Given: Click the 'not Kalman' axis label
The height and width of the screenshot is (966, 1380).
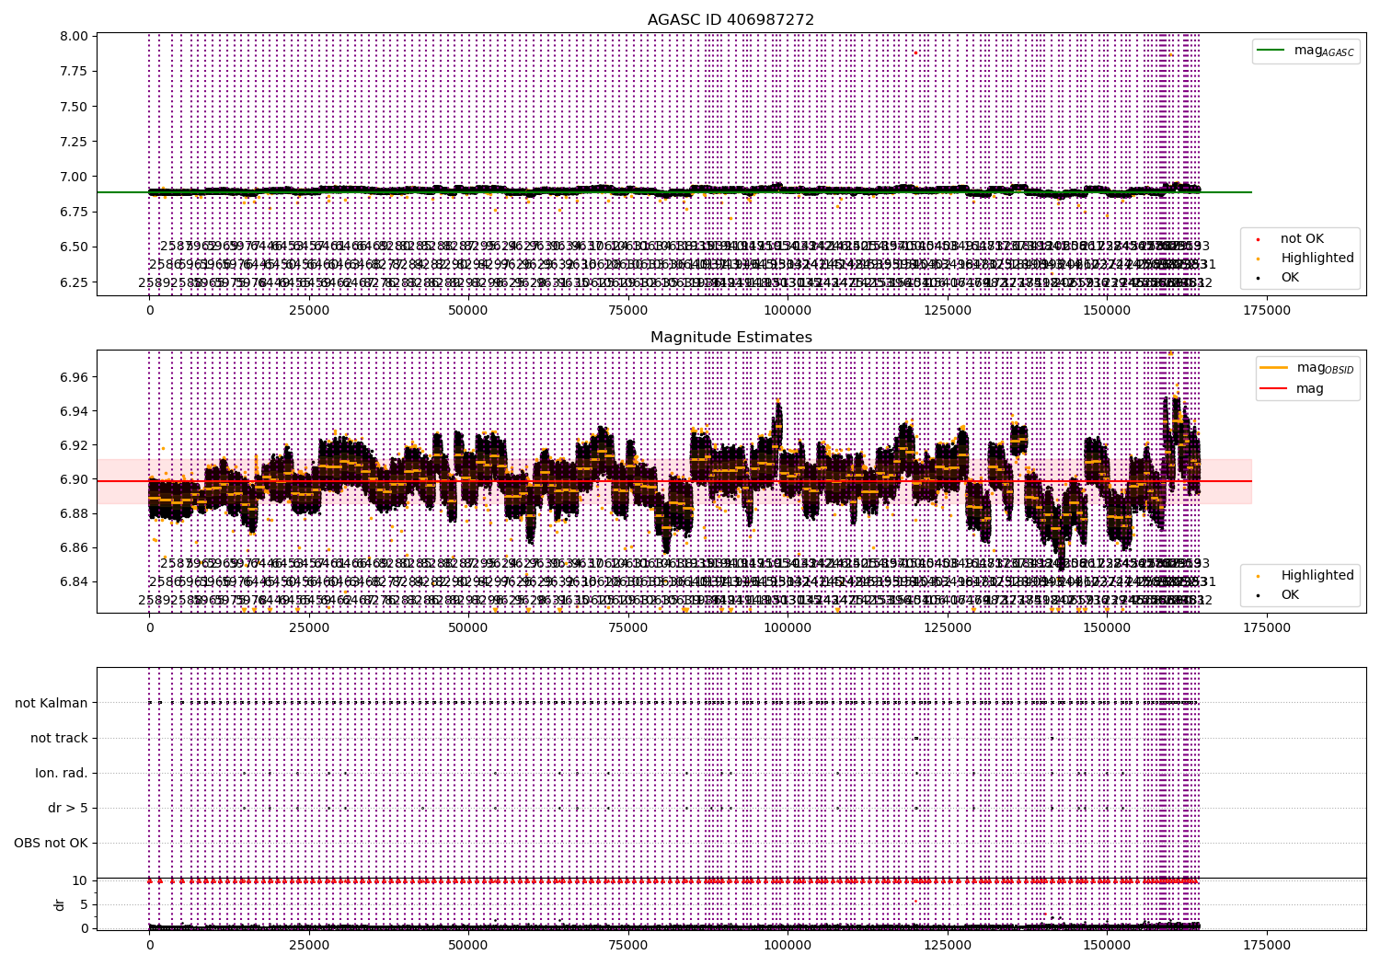Looking at the screenshot, I should click(52, 703).
